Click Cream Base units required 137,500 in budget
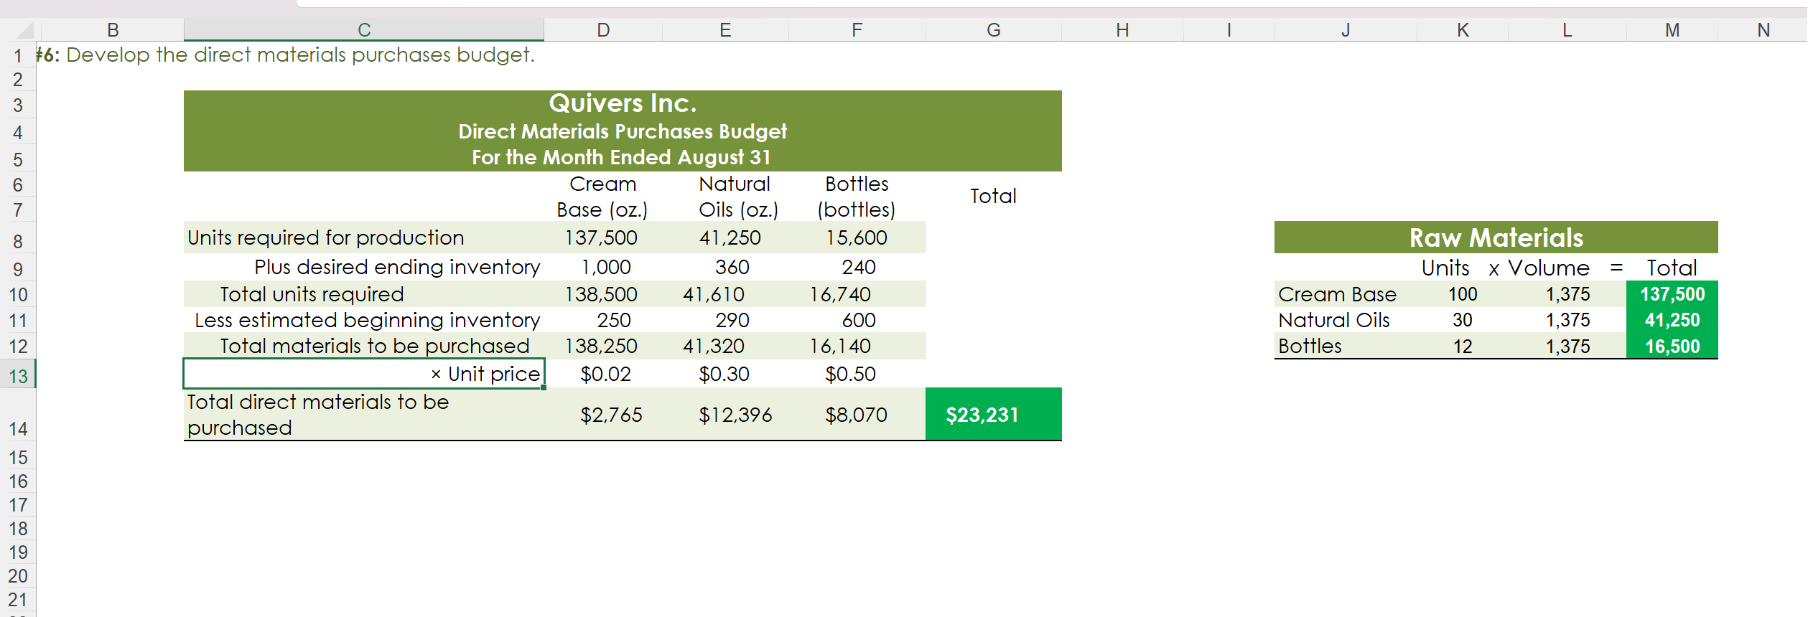 coord(601,237)
